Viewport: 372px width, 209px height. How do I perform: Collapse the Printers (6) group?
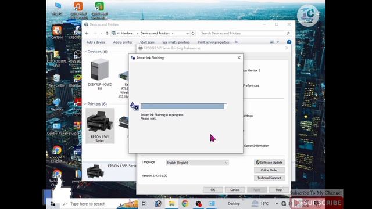point(85,104)
